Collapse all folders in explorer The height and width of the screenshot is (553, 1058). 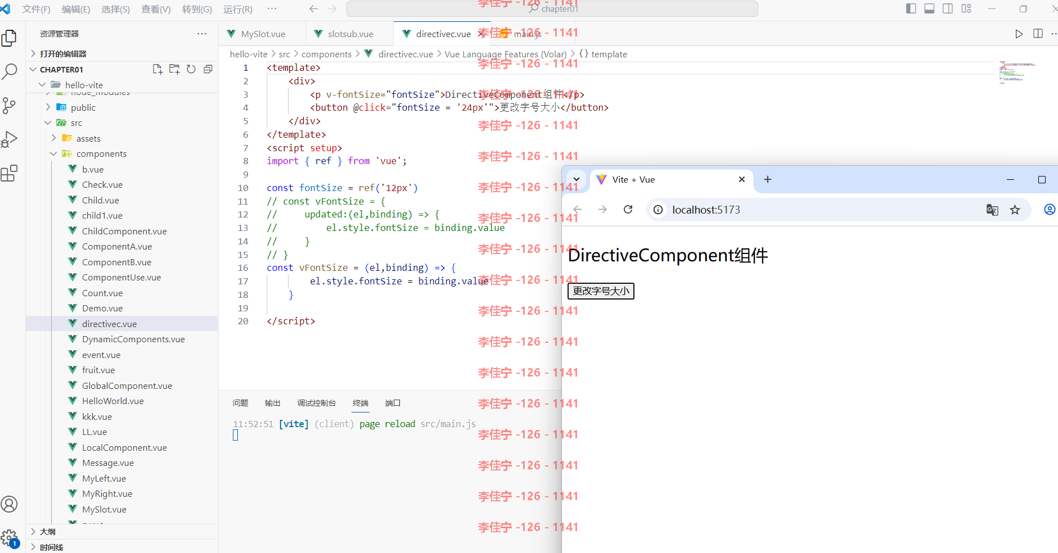(208, 69)
